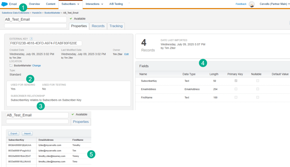Click the BostonMarketer location folder icon

[11, 65]
